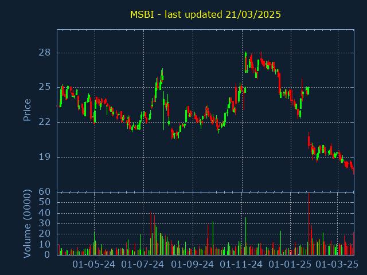Click the date label 01-01-25
367x275 pixels.
(290, 265)
